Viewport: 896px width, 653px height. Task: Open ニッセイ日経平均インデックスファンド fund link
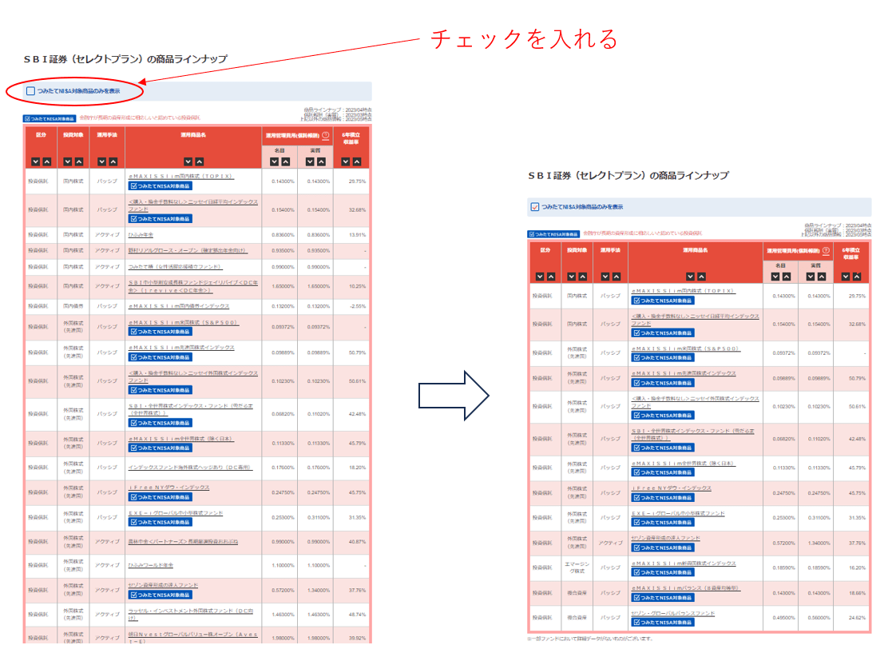coord(192,205)
